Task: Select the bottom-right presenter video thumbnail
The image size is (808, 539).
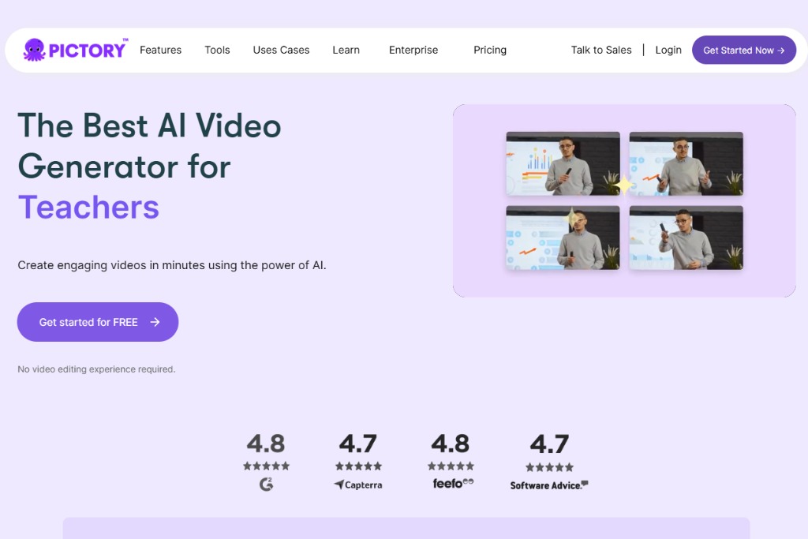Action: [x=686, y=238]
